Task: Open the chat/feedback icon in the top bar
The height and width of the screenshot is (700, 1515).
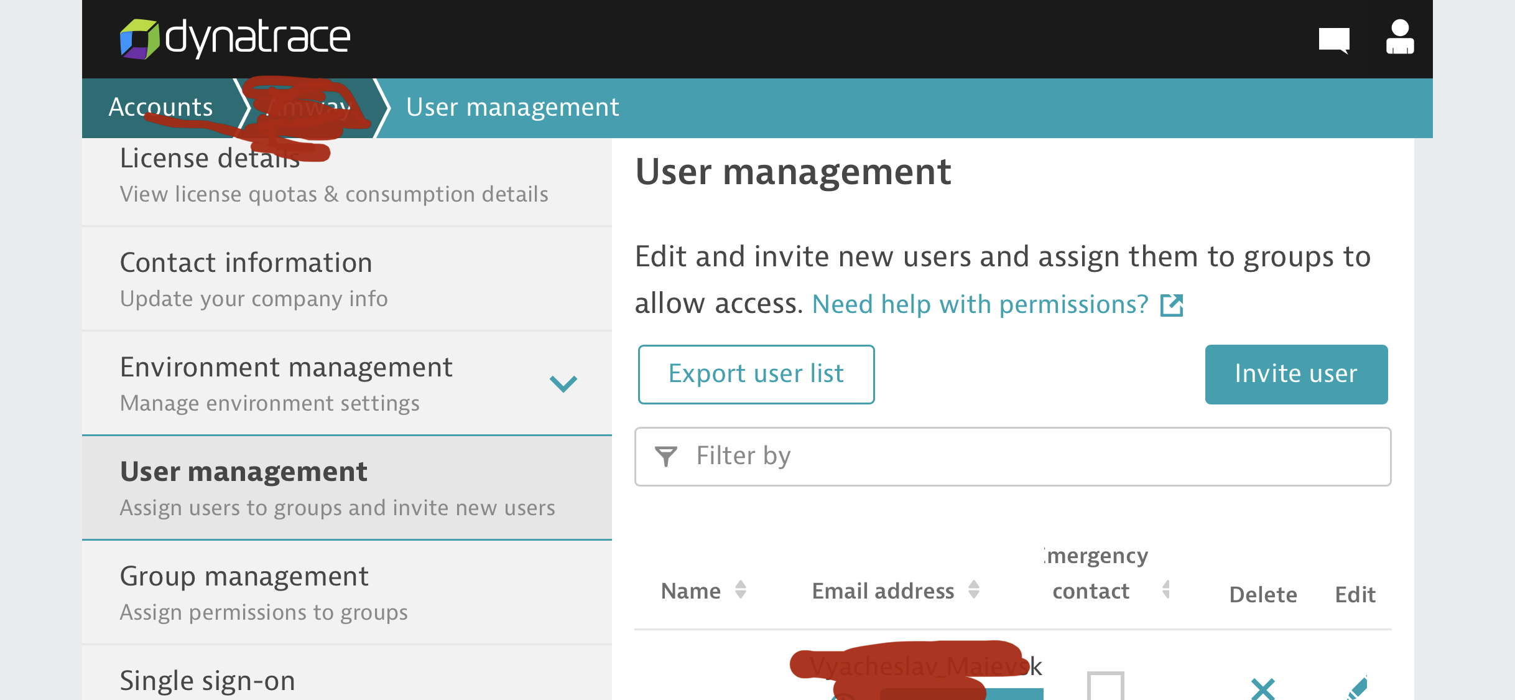Action: click(1333, 39)
